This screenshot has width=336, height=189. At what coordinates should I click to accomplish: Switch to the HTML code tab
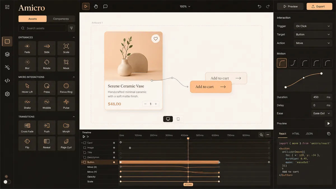coord(296,134)
